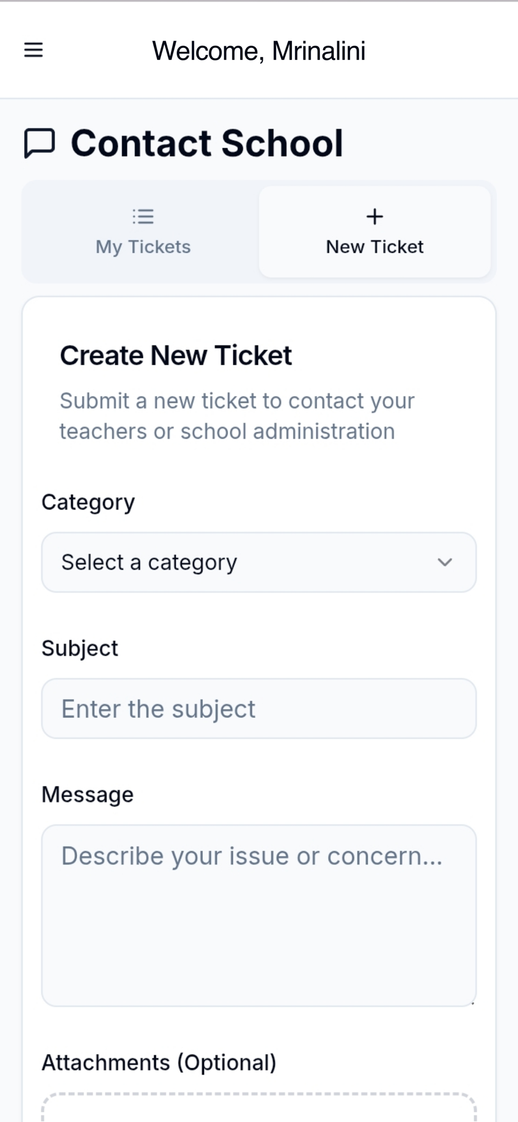This screenshot has height=1122, width=518.
Task: Click the Contact School page heading
Action: click(x=207, y=143)
